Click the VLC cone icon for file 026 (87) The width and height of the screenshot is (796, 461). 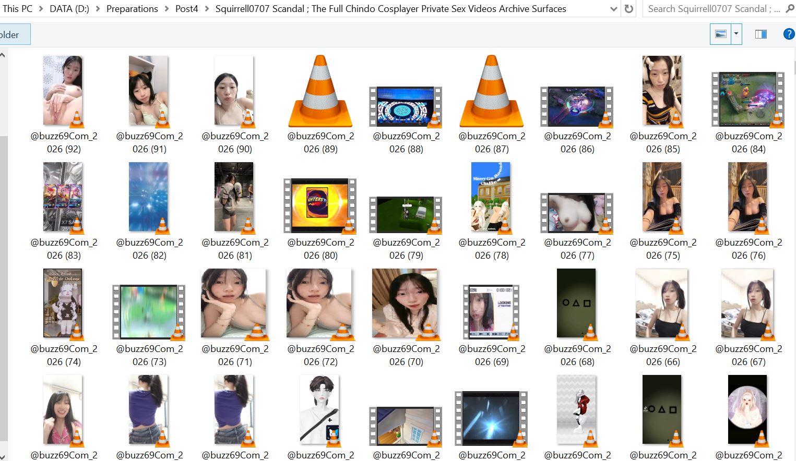click(491, 90)
